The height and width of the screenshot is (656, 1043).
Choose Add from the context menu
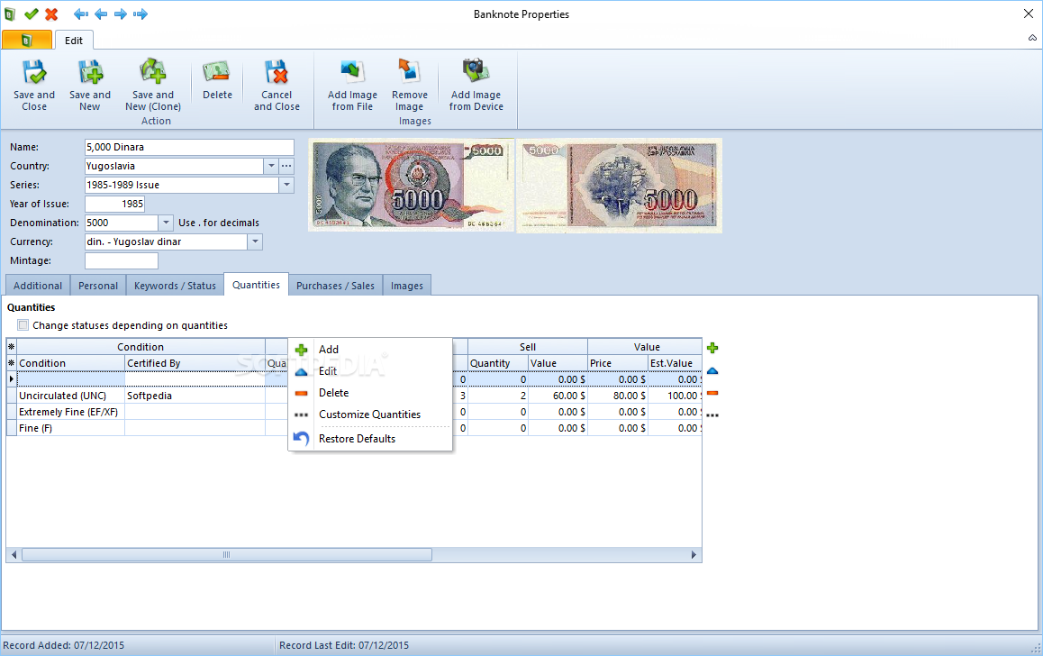click(370, 350)
